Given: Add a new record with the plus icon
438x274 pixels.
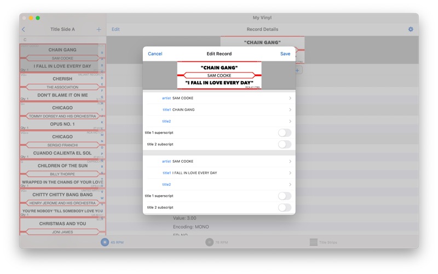Looking at the screenshot, I should click(99, 30).
